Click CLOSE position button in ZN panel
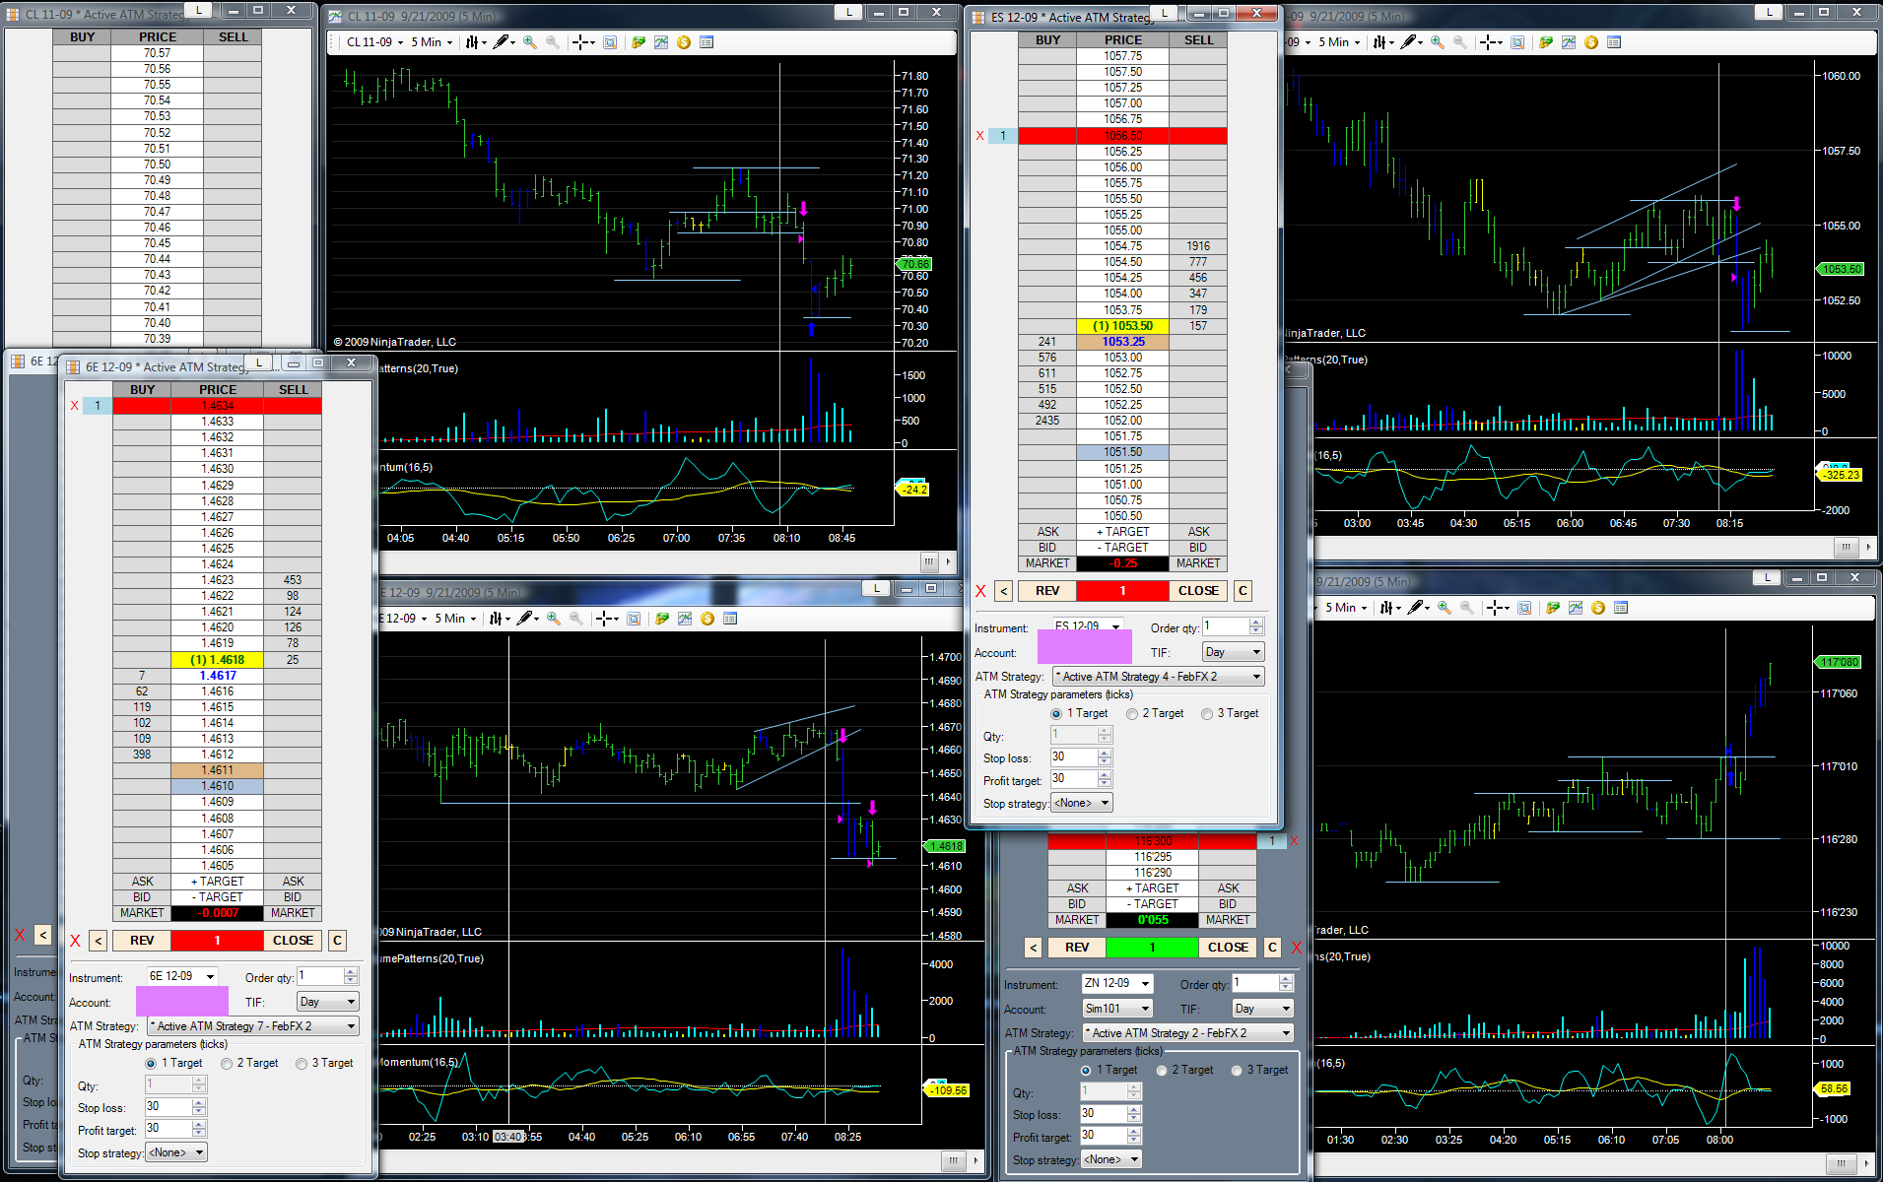This screenshot has height=1182, width=1883. pyautogui.click(x=1228, y=948)
